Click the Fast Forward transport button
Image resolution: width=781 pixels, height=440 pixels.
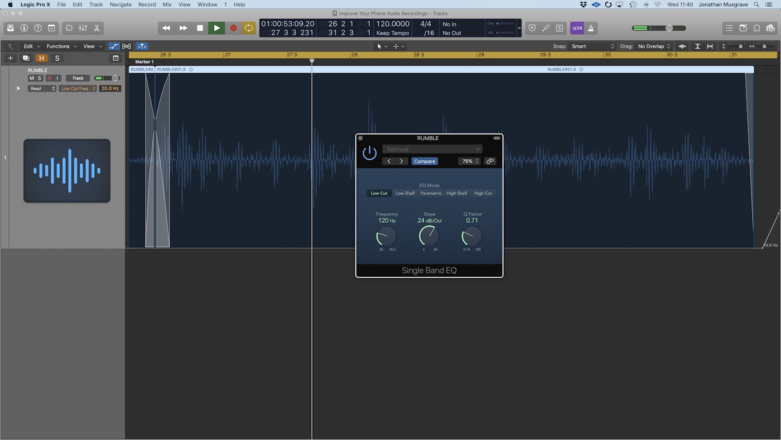point(184,28)
